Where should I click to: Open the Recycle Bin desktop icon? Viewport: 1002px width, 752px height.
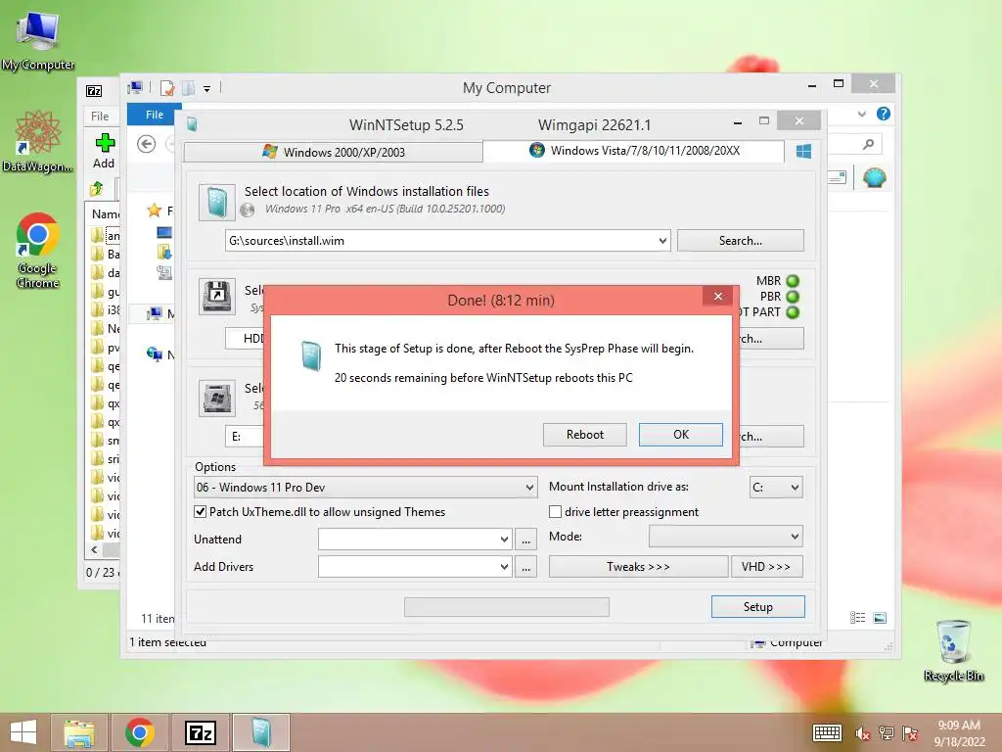953,650
